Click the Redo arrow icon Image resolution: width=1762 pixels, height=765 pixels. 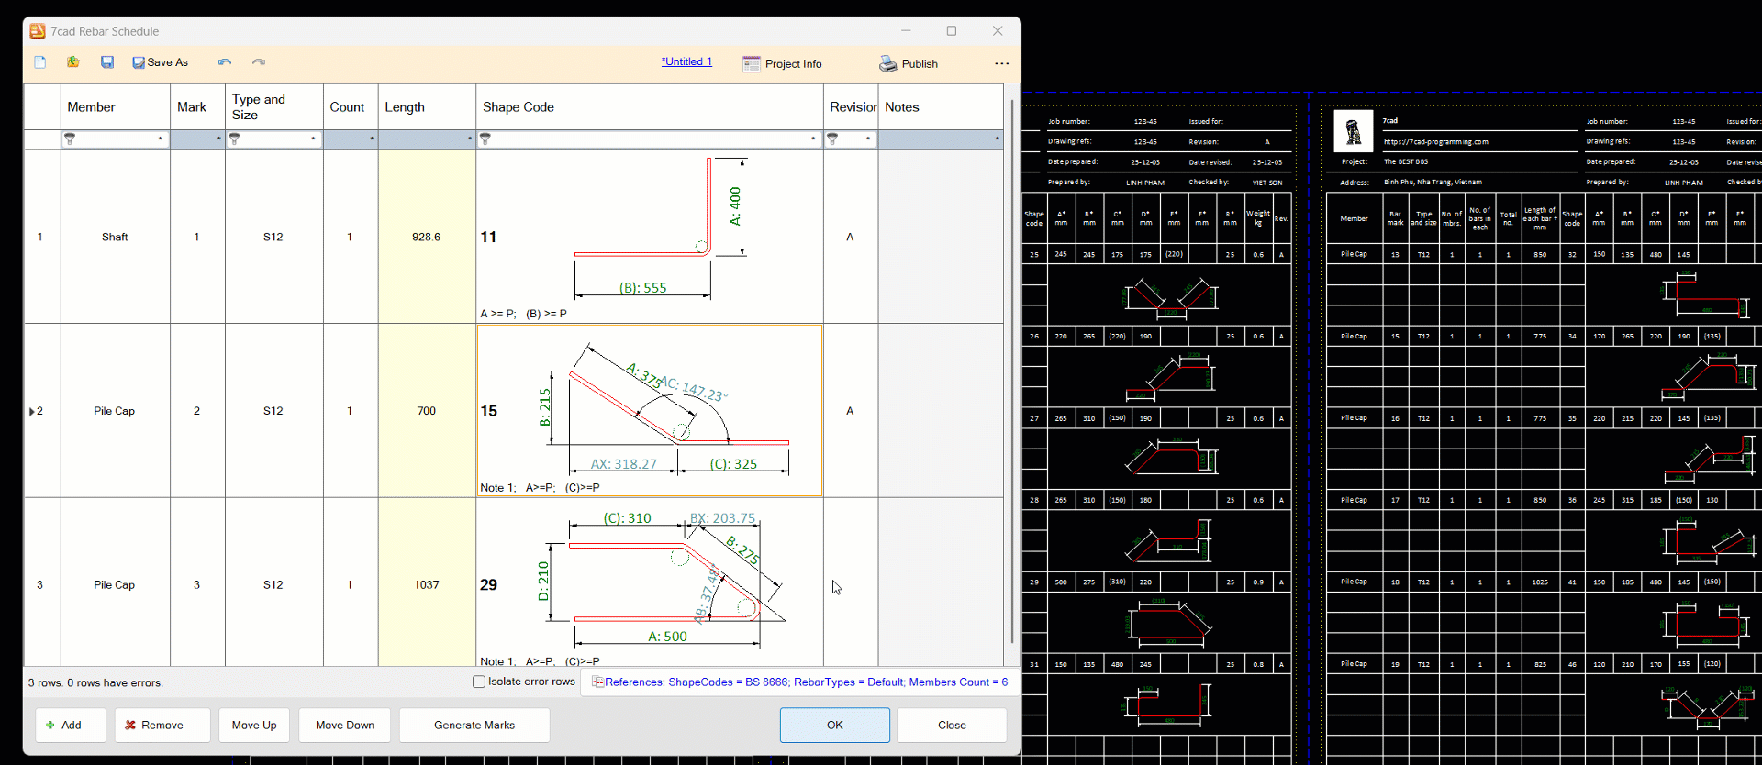[259, 62]
